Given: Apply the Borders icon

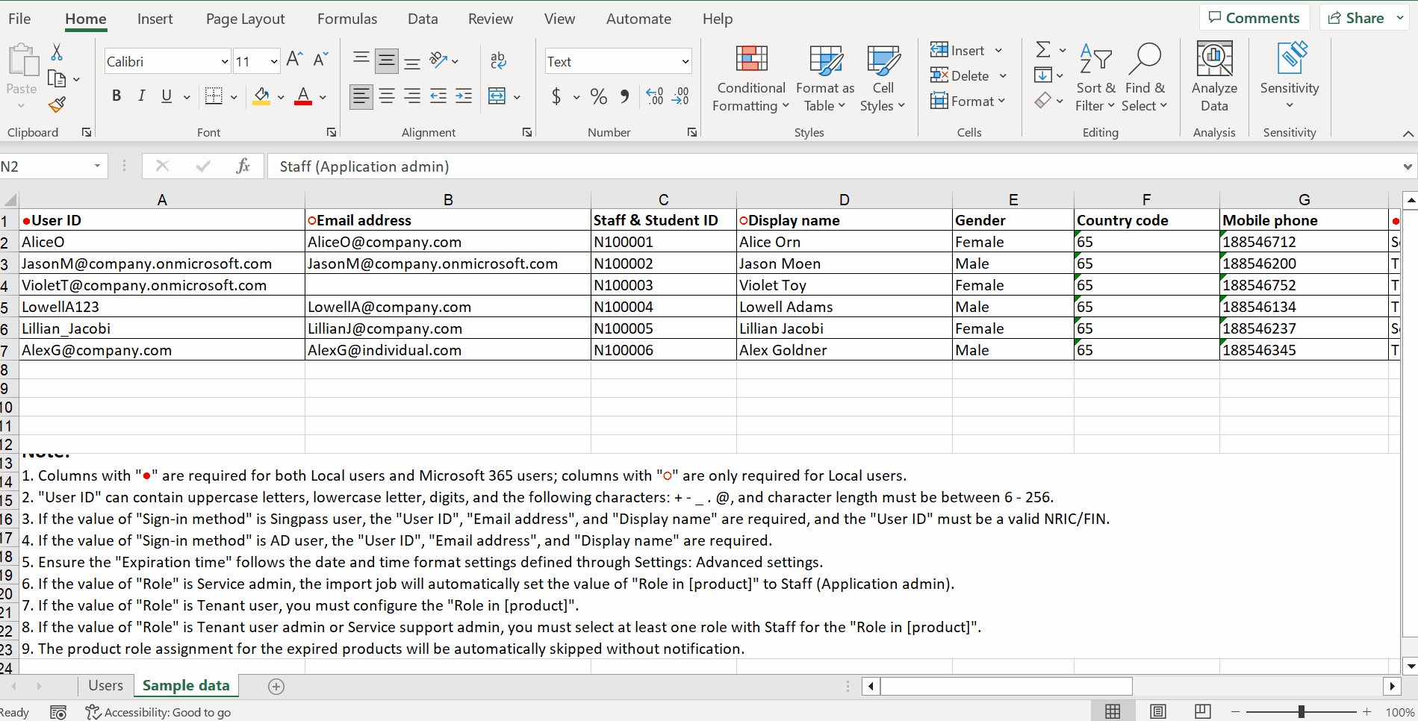Looking at the screenshot, I should 214,96.
